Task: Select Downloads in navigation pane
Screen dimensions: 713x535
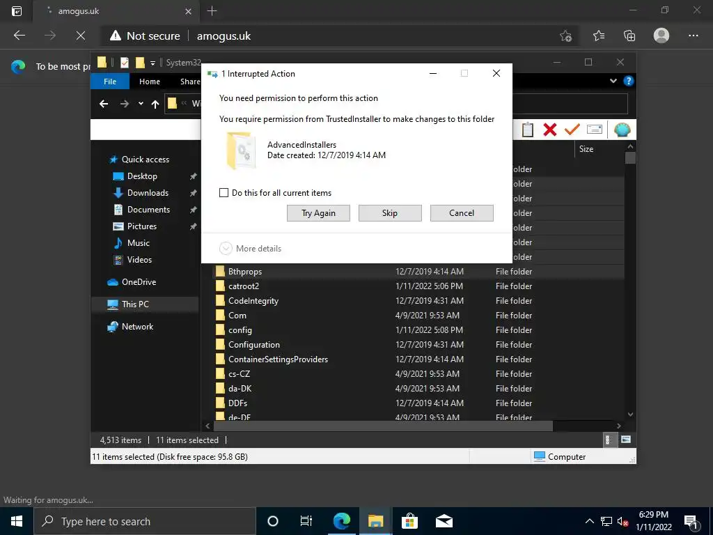Action: [148, 193]
